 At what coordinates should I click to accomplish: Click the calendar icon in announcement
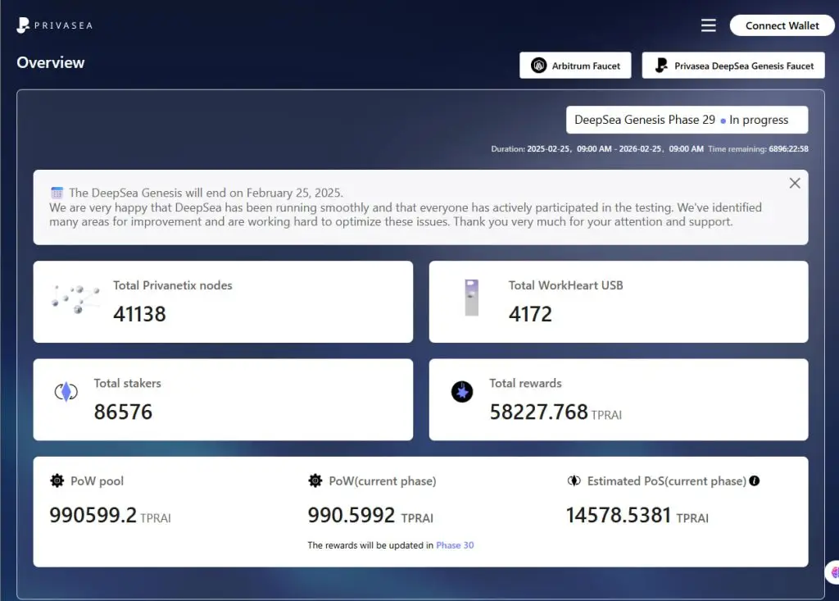click(x=57, y=194)
